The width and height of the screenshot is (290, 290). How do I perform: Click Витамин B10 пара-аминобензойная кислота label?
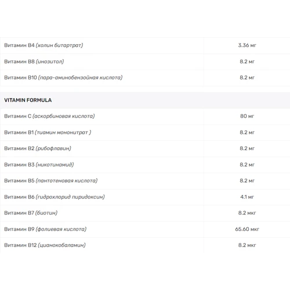(63, 78)
